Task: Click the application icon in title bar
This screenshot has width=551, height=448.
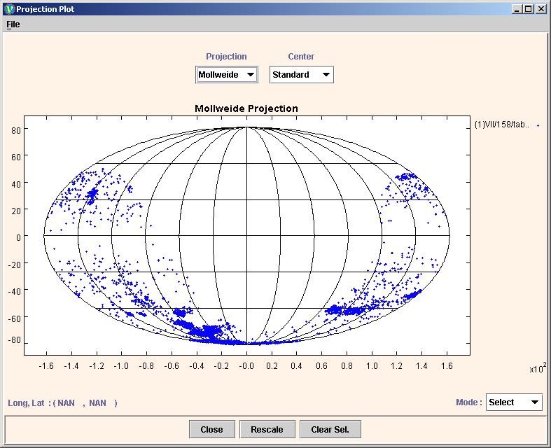Action: click(x=8, y=9)
